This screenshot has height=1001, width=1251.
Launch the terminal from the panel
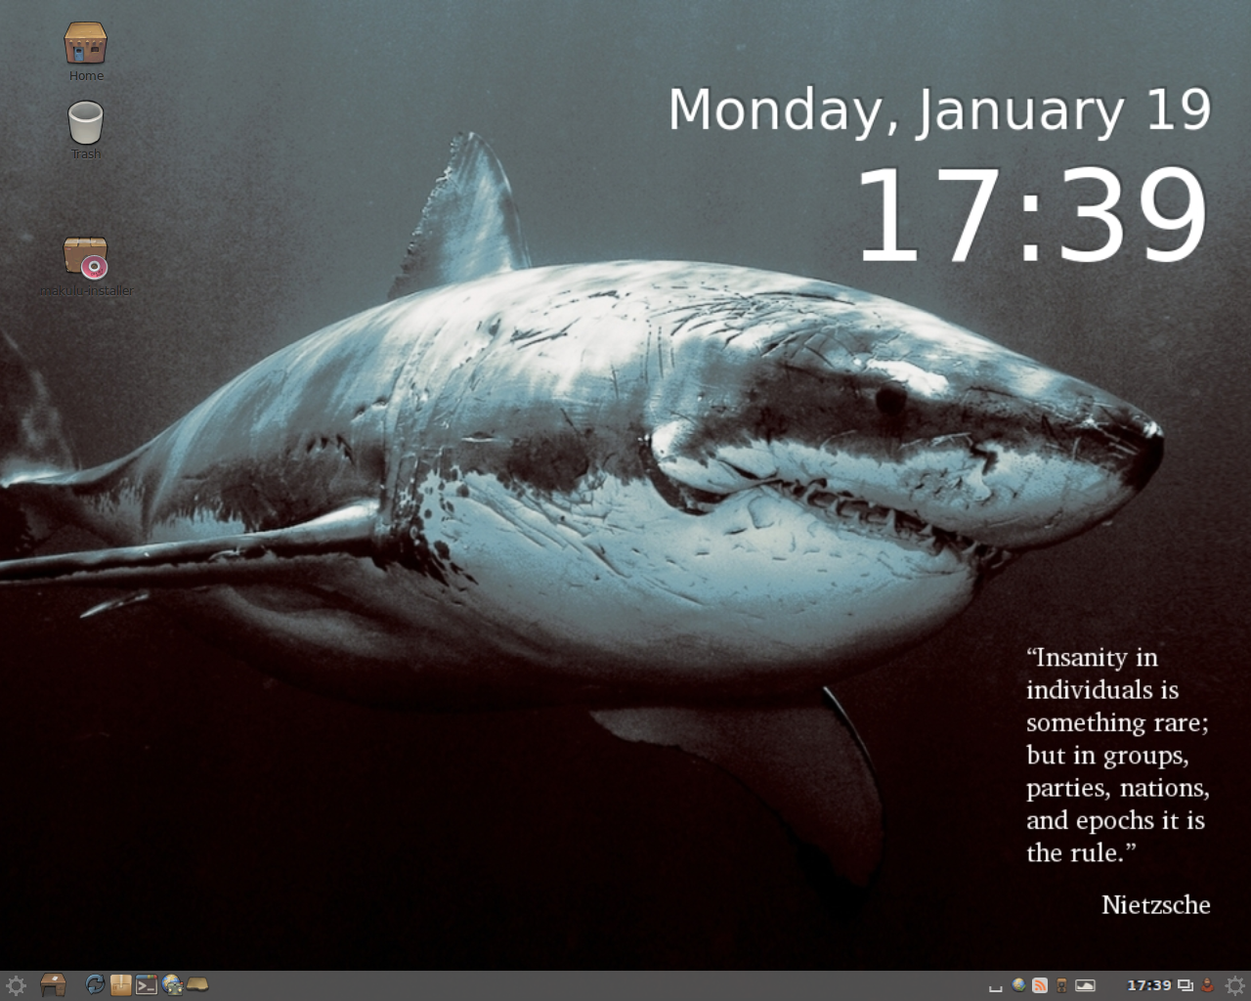[x=147, y=985]
